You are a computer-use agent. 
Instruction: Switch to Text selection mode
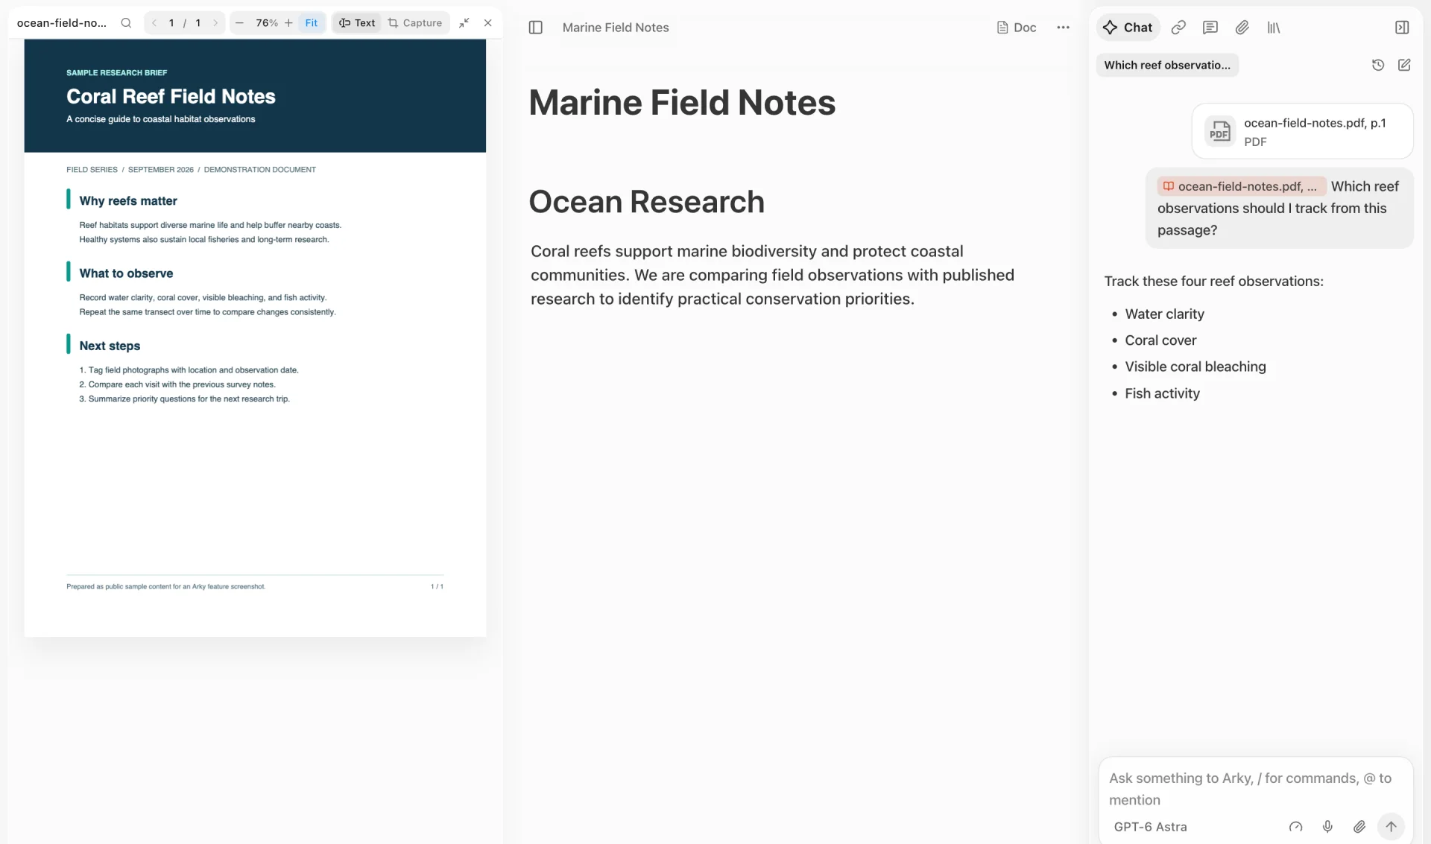click(357, 23)
